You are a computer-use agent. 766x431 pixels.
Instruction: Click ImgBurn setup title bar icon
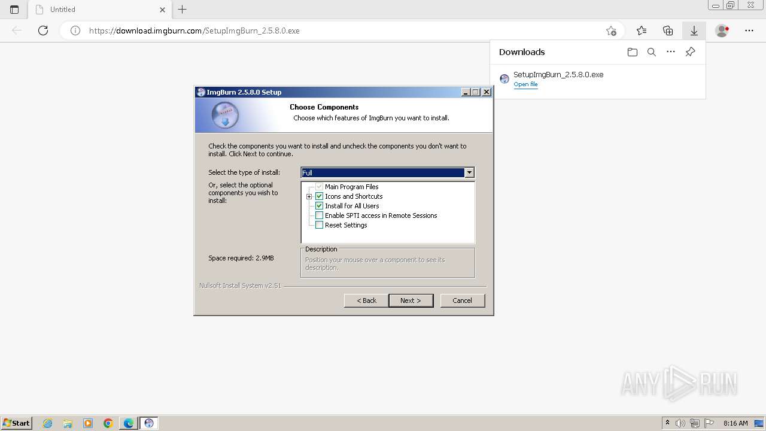click(201, 92)
